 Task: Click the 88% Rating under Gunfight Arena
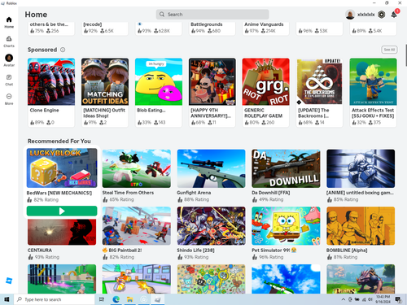point(196,199)
